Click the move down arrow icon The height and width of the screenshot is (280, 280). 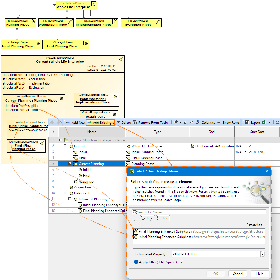point(192,123)
